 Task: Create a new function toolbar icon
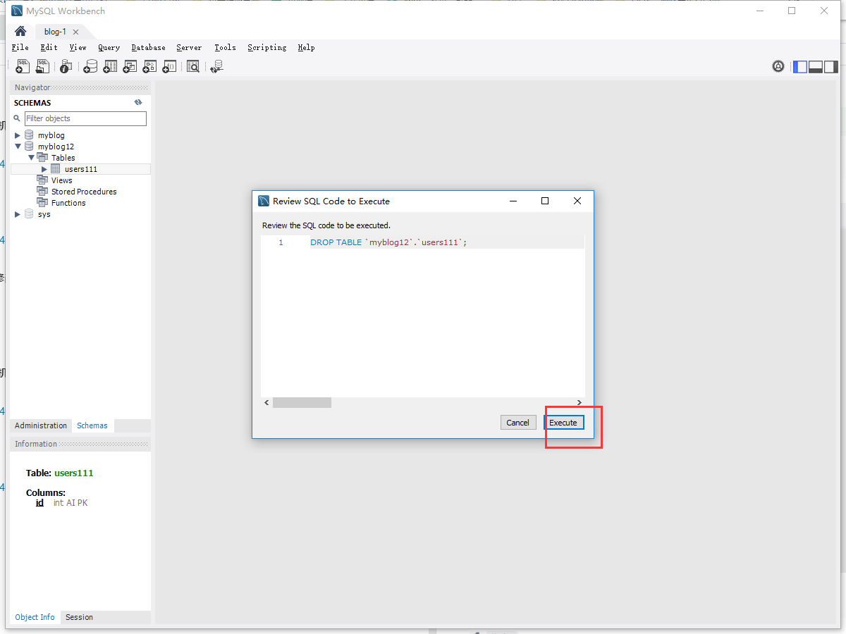click(169, 66)
